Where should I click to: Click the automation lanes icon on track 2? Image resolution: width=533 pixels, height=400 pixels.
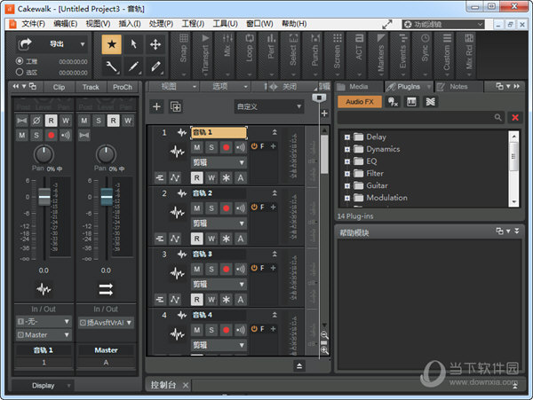pyautogui.click(x=175, y=239)
